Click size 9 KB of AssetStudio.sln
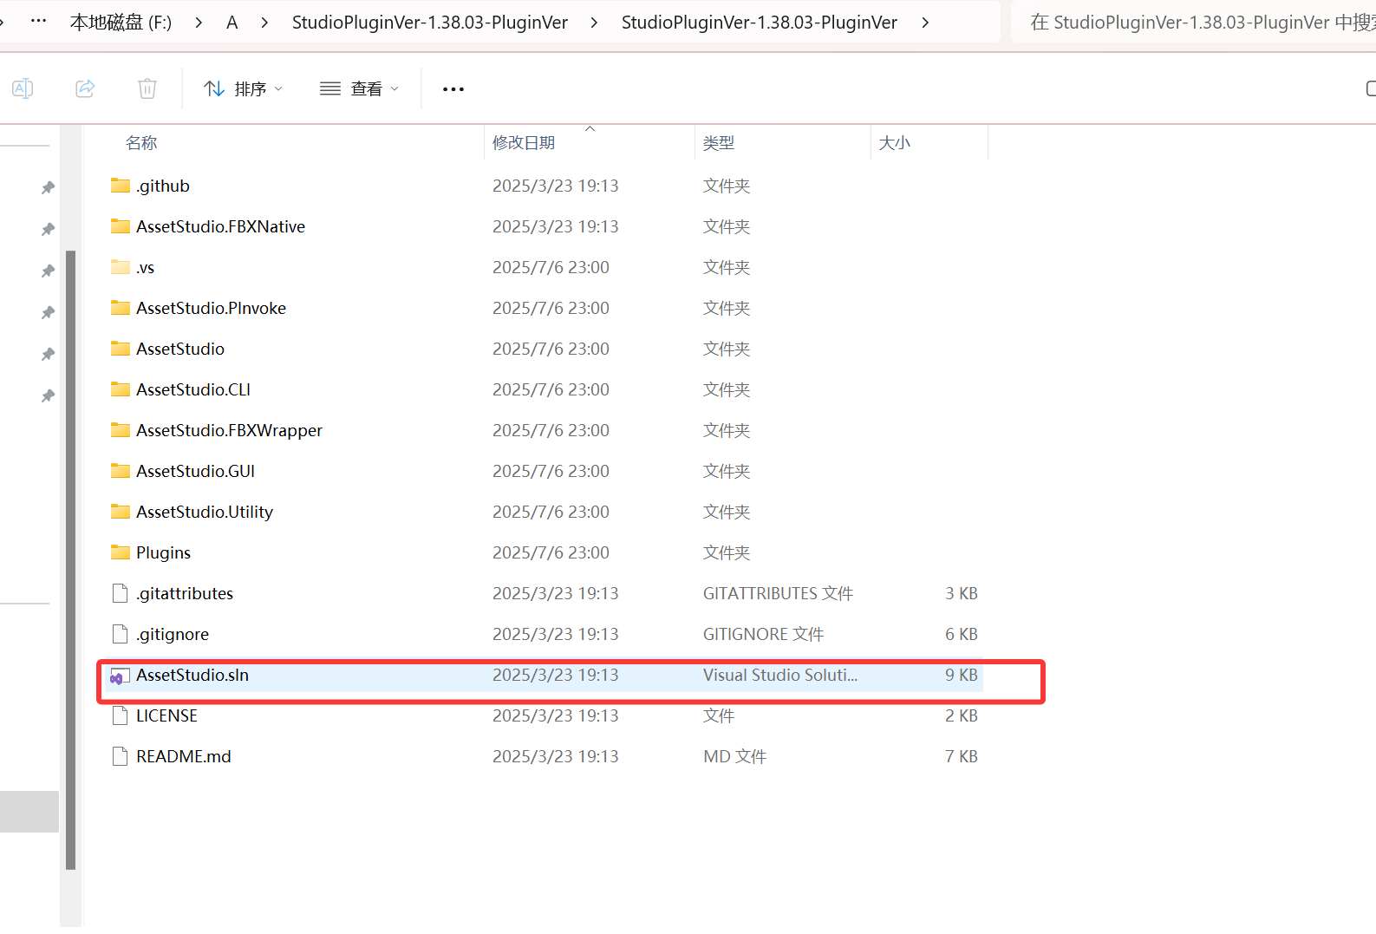The width and height of the screenshot is (1376, 934). coord(962,675)
